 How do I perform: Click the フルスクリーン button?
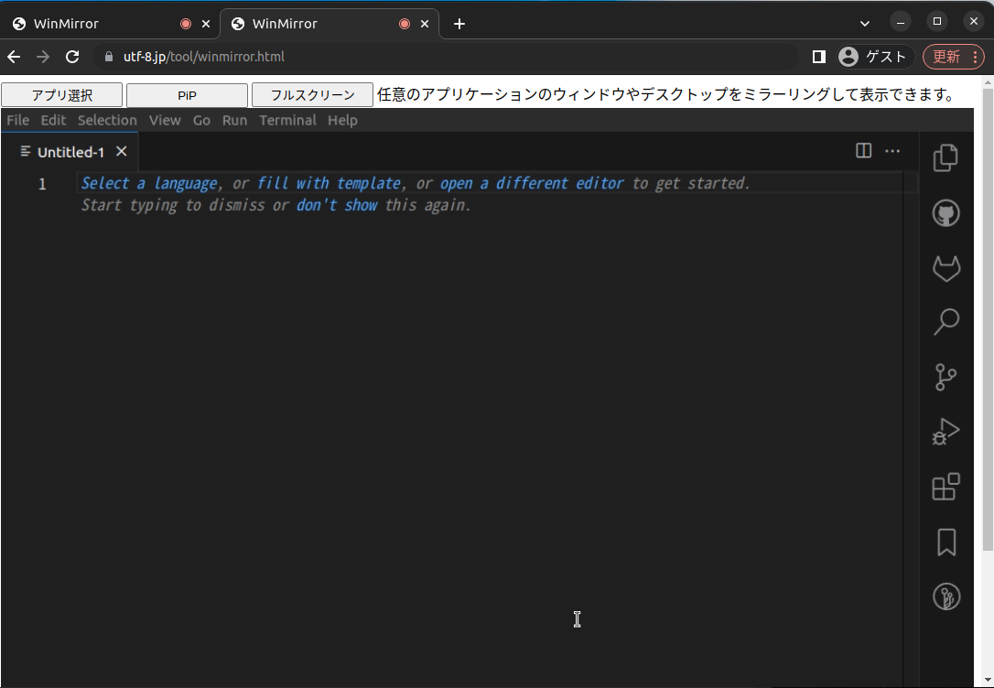312,95
